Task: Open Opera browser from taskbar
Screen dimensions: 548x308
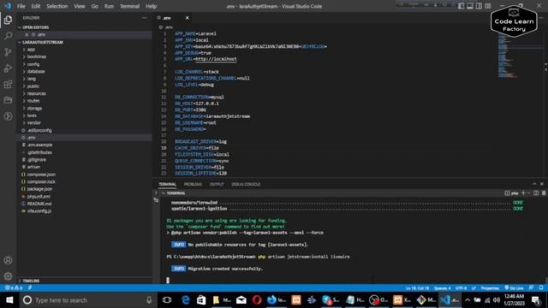Action: 257,300
